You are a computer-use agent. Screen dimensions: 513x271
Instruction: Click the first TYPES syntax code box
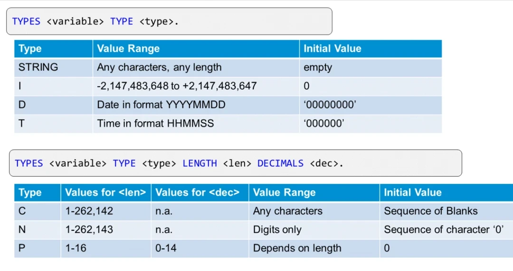pos(169,21)
